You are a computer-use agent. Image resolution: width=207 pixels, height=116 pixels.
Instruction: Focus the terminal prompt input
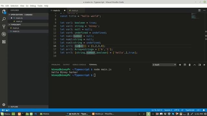tap(94, 75)
